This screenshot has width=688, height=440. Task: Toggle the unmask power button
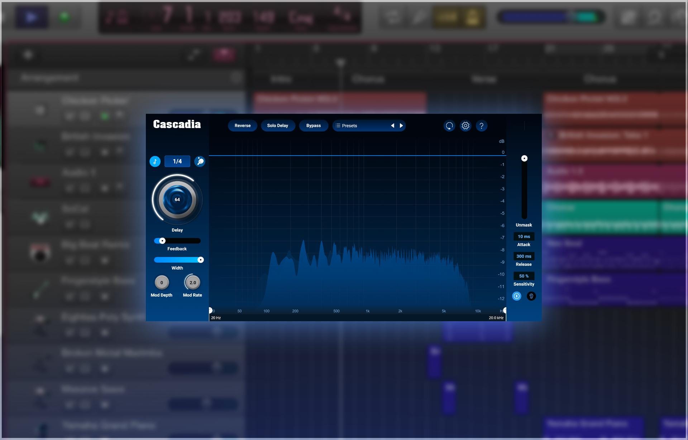[x=517, y=296]
